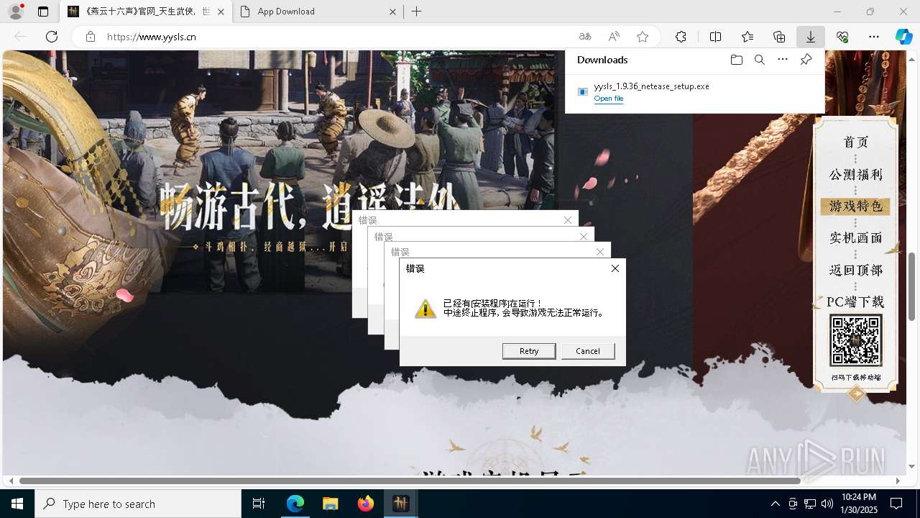This screenshot has width=920, height=518.
Task: Open the Copilot sidebar icon
Action: [x=903, y=37]
